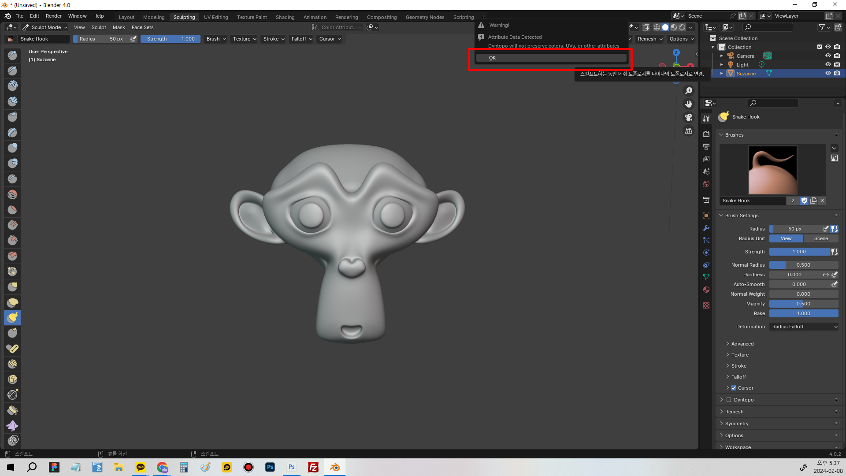Screen dimensions: 846x476
Task: Open the Remesh popover in header
Action: click(649, 39)
